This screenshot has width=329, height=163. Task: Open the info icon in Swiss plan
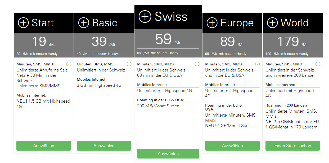pos(197,64)
